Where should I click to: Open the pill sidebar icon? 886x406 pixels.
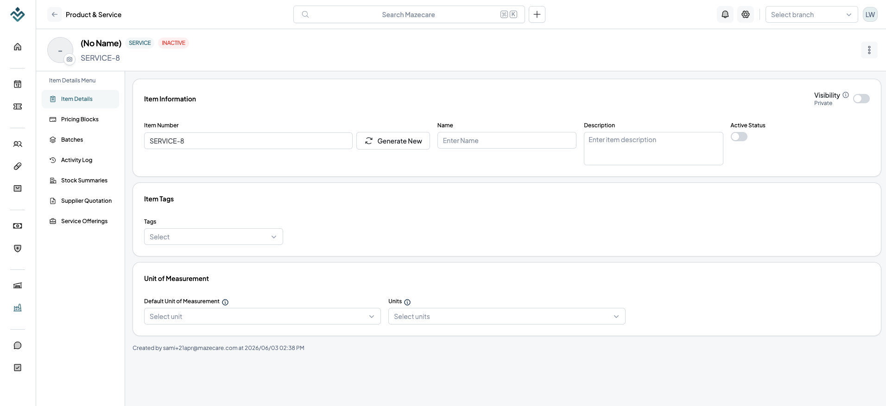18,166
